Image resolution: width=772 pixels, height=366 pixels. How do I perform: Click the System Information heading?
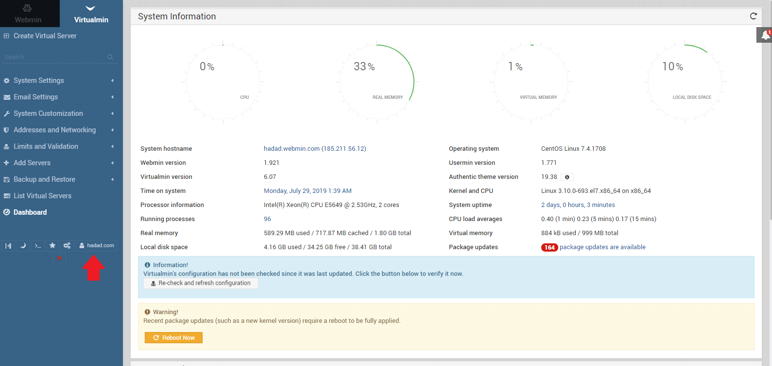click(x=177, y=16)
